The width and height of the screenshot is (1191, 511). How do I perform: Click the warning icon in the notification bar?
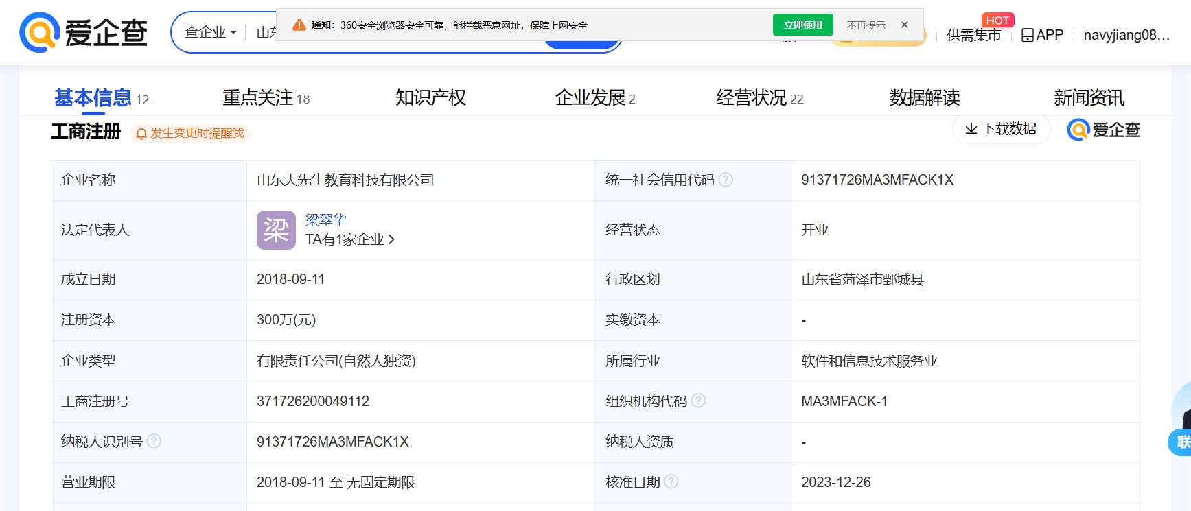(x=299, y=25)
